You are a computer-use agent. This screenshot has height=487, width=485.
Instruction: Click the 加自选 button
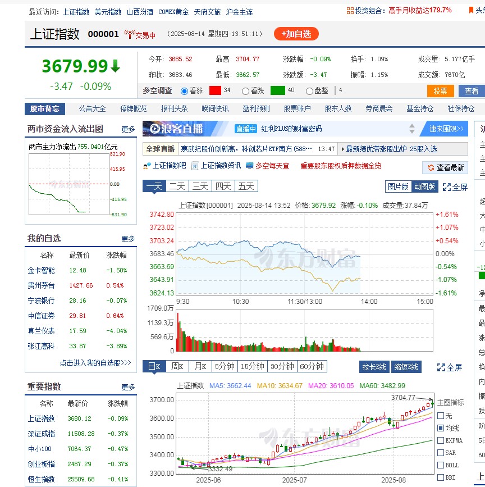click(296, 34)
